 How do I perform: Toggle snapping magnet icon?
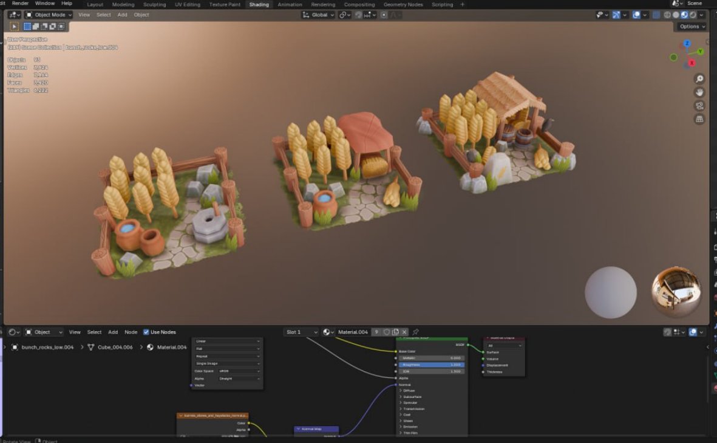tap(358, 15)
